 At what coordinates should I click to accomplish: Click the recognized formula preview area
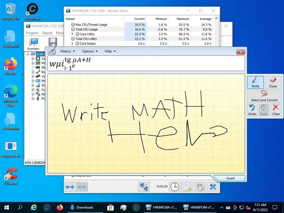(146, 63)
